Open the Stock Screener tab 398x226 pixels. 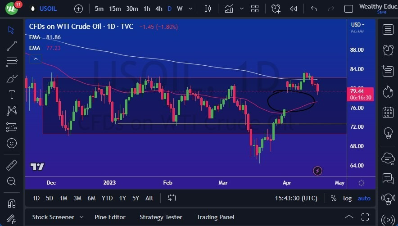pyautogui.click(x=53, y=217)
